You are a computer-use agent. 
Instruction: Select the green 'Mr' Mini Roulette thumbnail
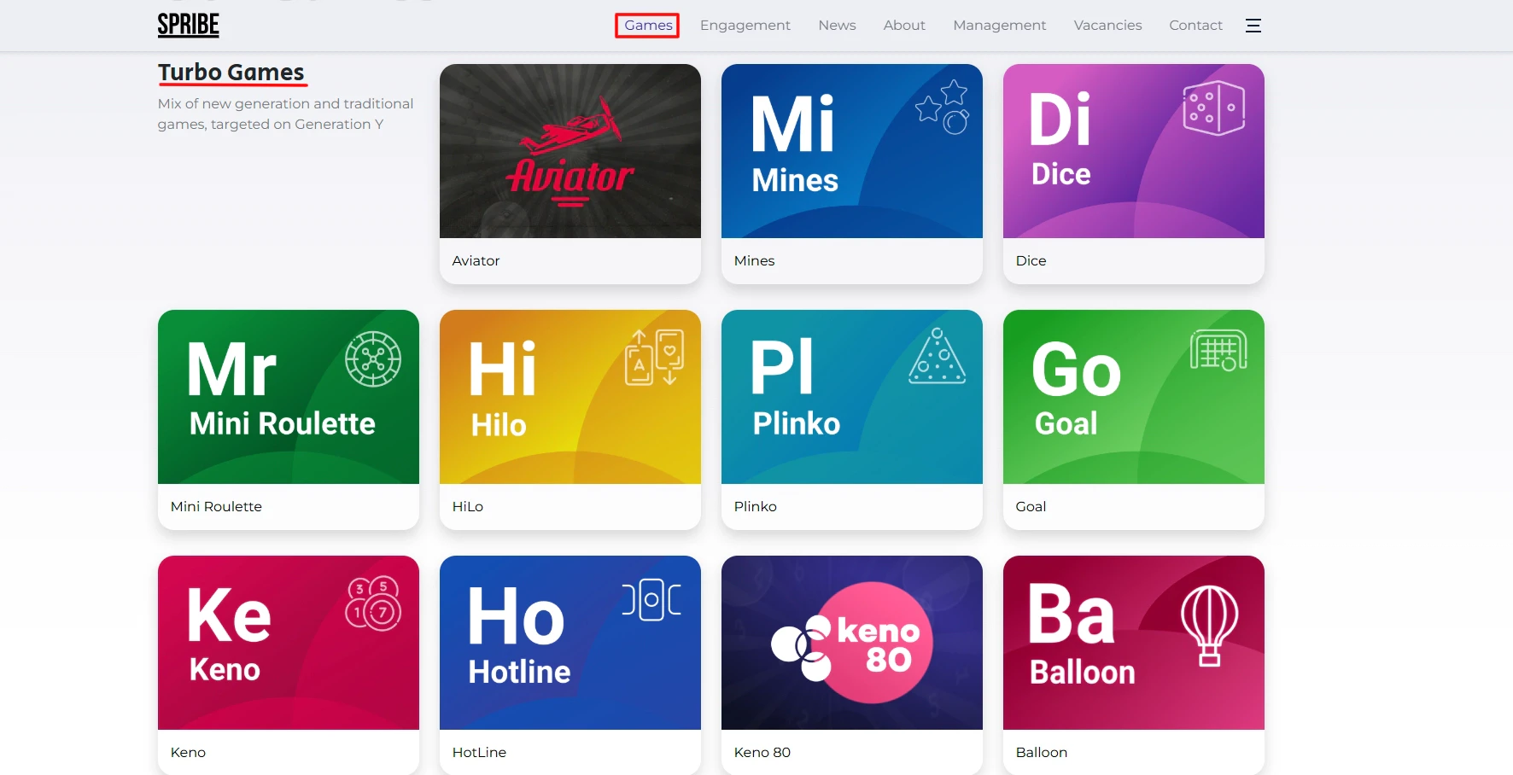pos(289,397)
